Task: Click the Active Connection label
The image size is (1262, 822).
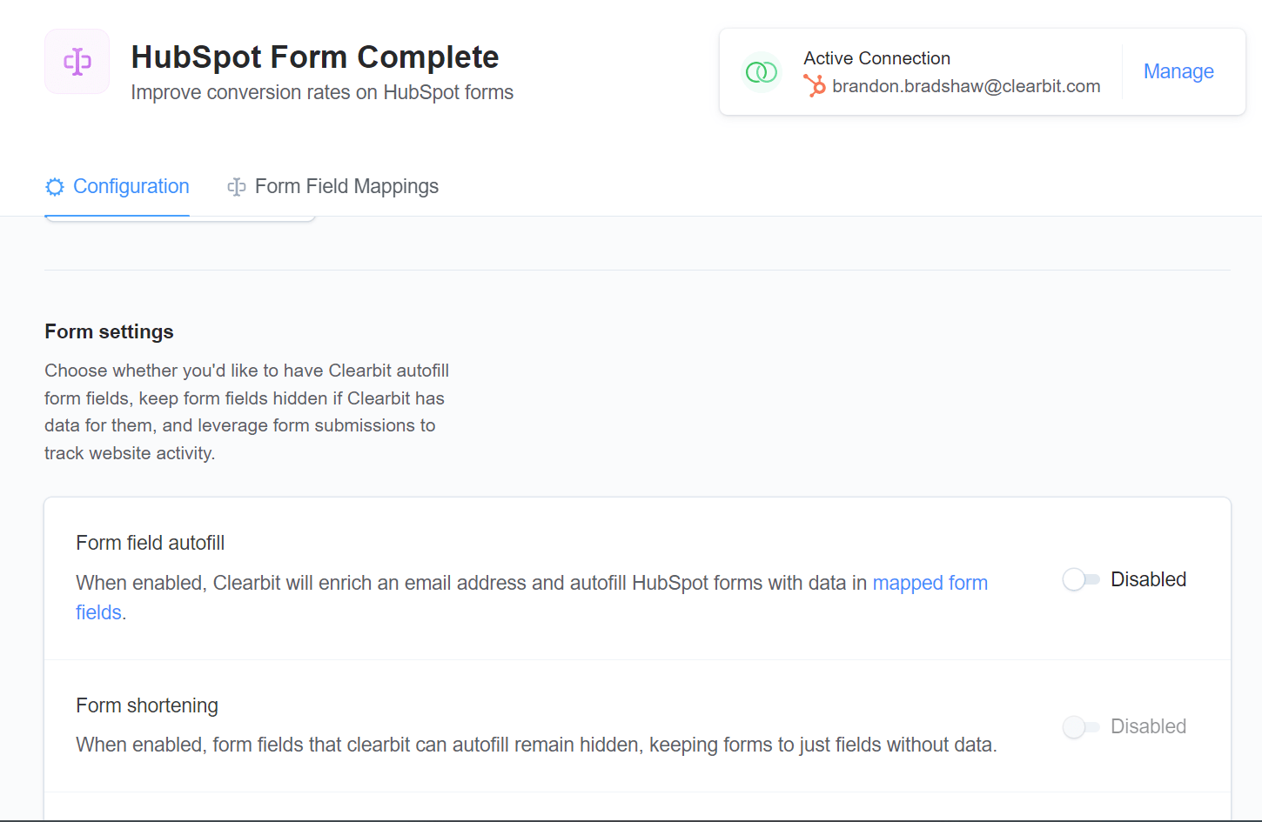Action: click(x=876, y=58)
